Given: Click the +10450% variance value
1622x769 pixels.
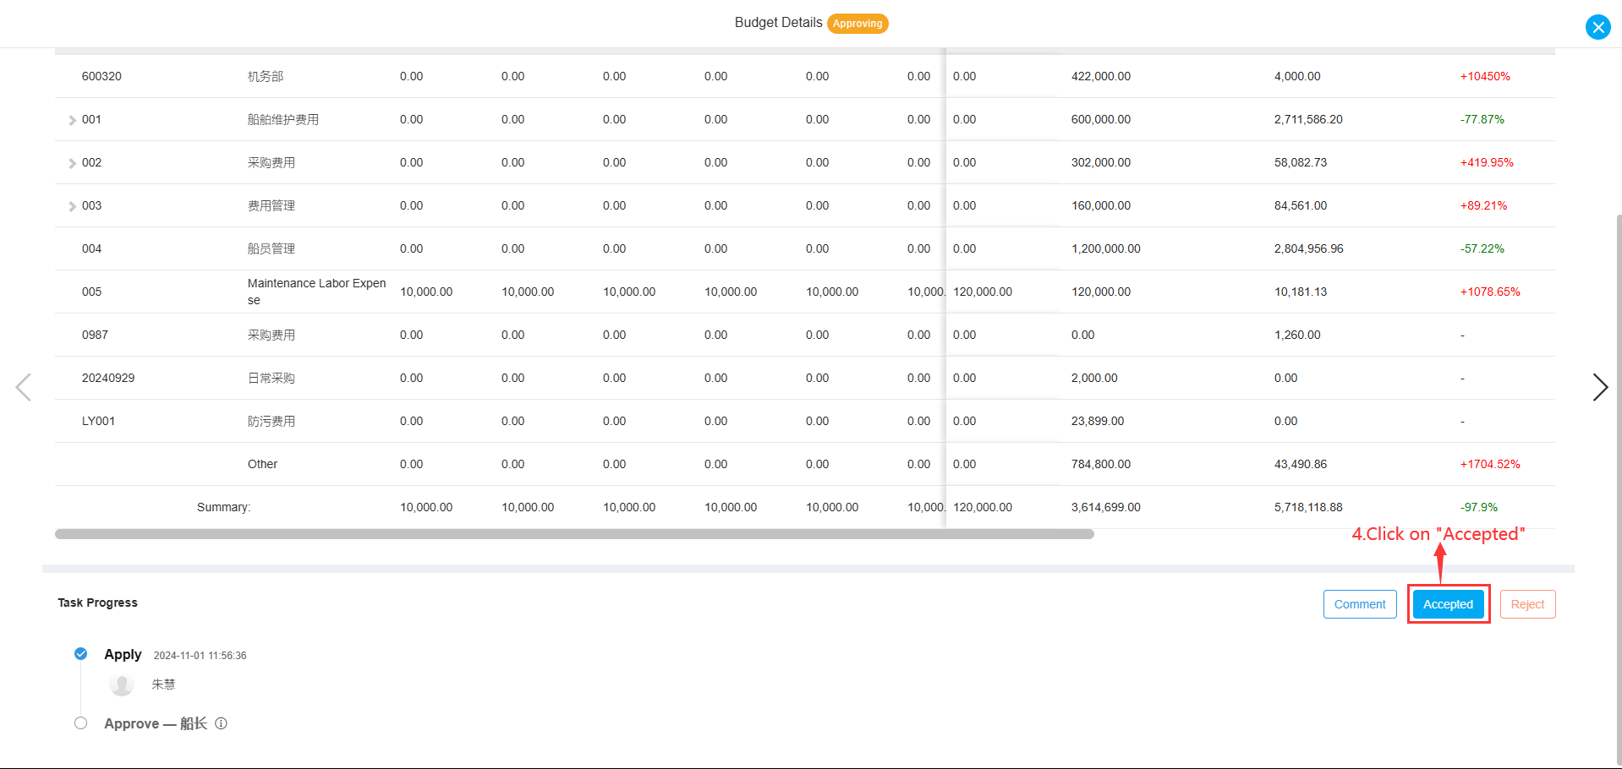Looking at the screenshot, I should click(x=1485, y=76).
